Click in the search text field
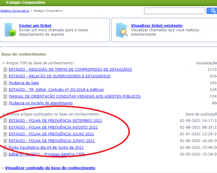Screen dimensions: 217x173 click(174, 11)
